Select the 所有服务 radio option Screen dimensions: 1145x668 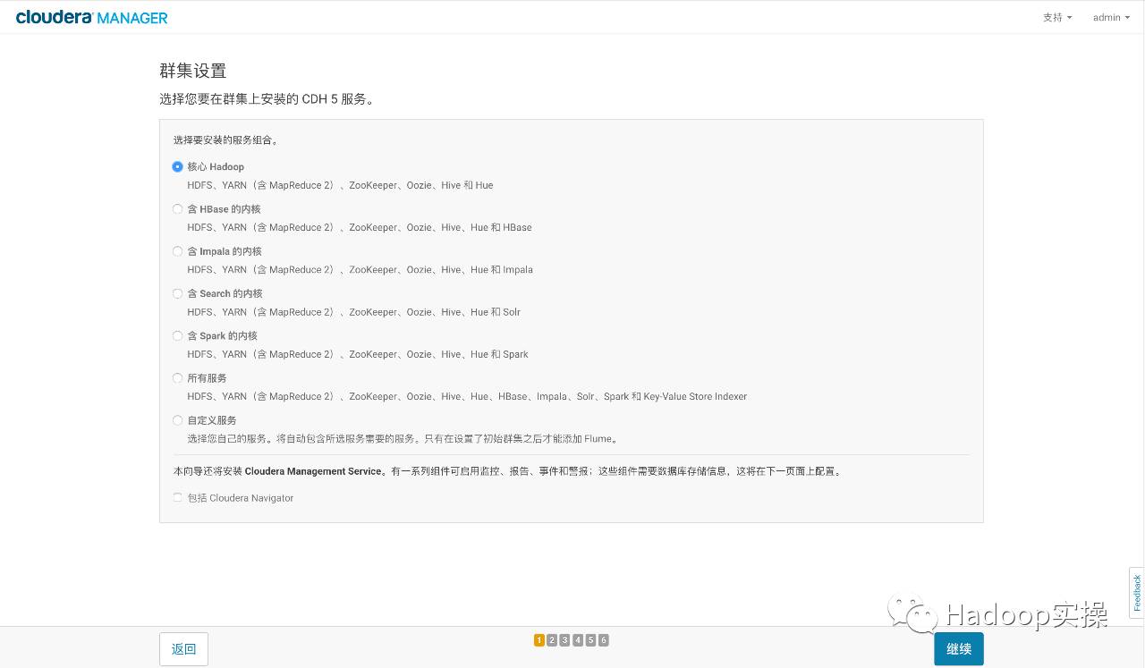point(177,378)
